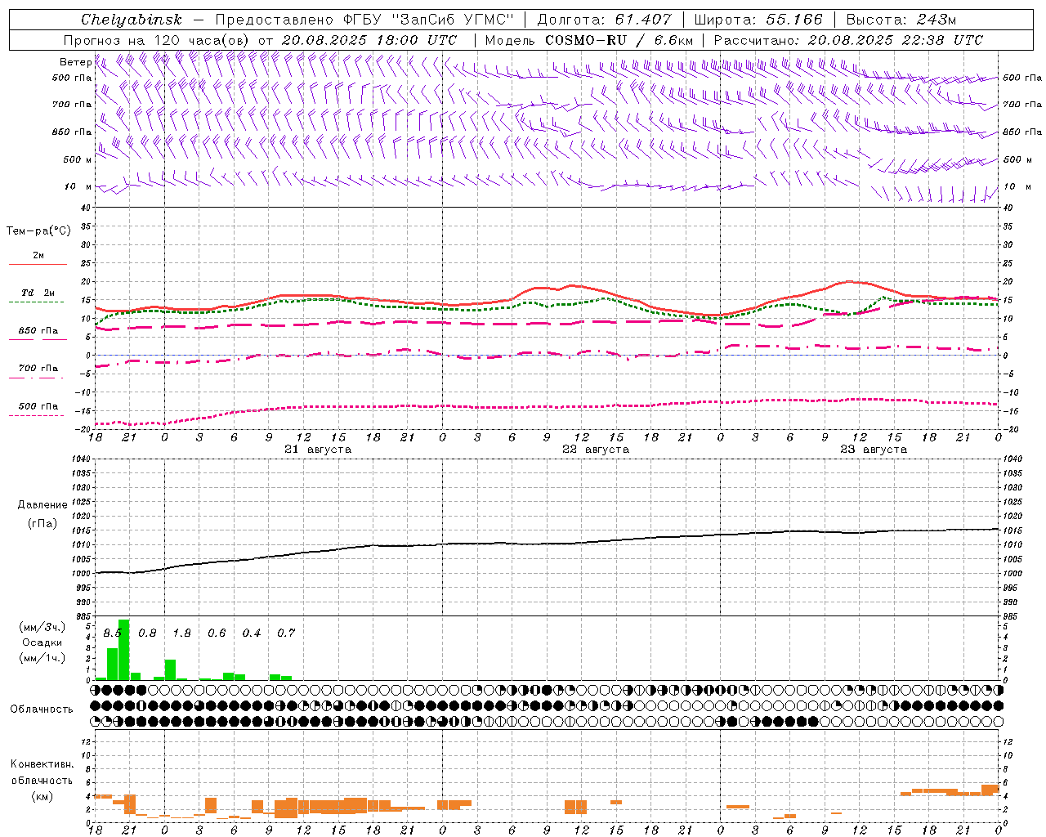Viewport: 1046px width, 837px height.
Task: Click the 'Осадки' precipitation panel label
Action: (x=42, y=642)
